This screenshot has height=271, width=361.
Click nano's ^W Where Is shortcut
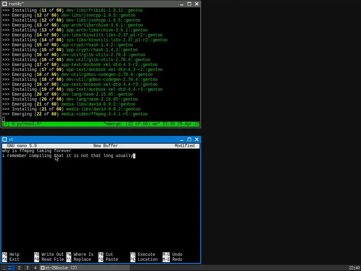[x=80, y=254]
